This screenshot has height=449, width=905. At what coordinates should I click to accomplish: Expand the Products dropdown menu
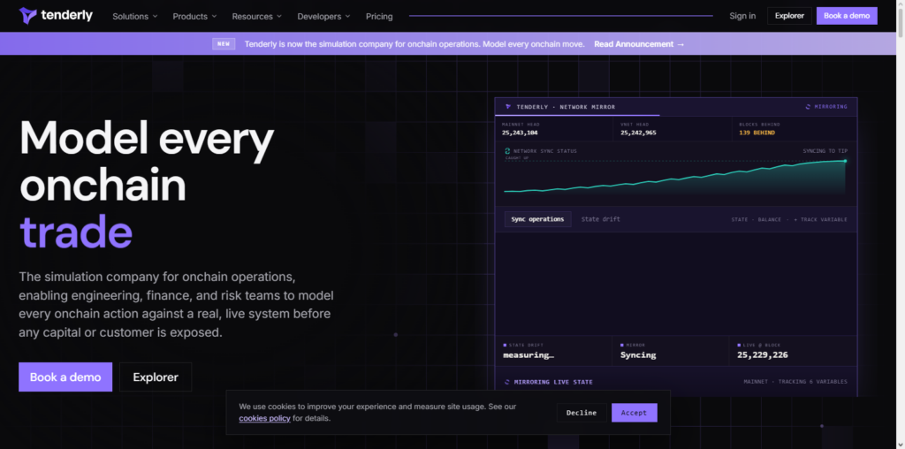(x=194, y=16)
